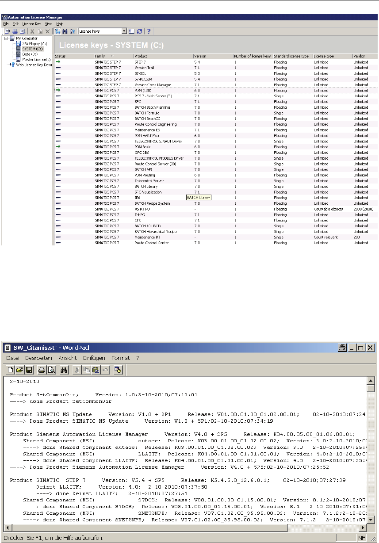Viewport: 379px width, 543px height.
Task: Sort by the Version column header
Action: point(213,56)
